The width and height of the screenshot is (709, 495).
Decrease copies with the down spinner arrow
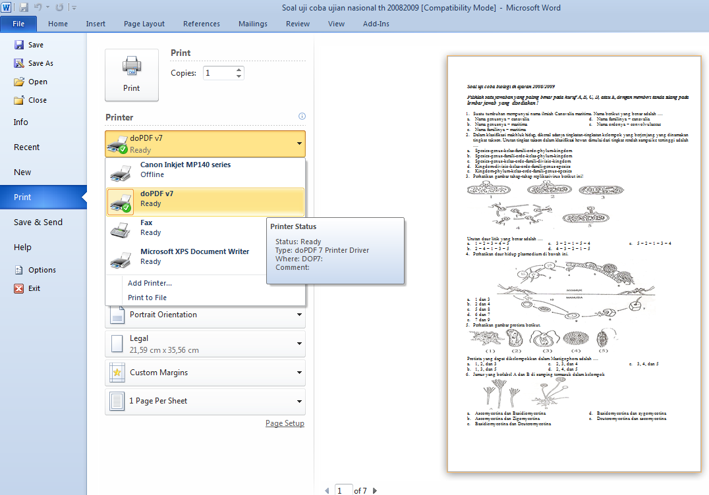pyautogui.click(x=239, y=76)
